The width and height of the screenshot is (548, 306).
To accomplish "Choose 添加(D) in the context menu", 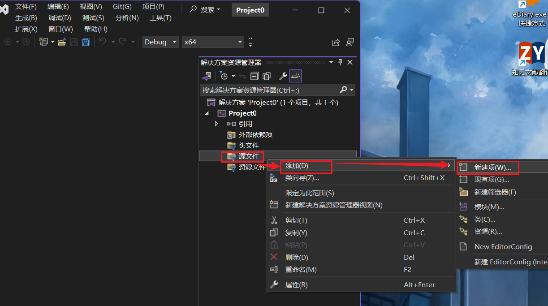I will (361, 166).
